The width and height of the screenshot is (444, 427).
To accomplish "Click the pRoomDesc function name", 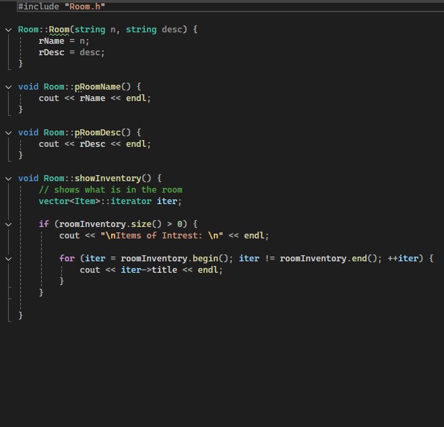I will [98, 133].
